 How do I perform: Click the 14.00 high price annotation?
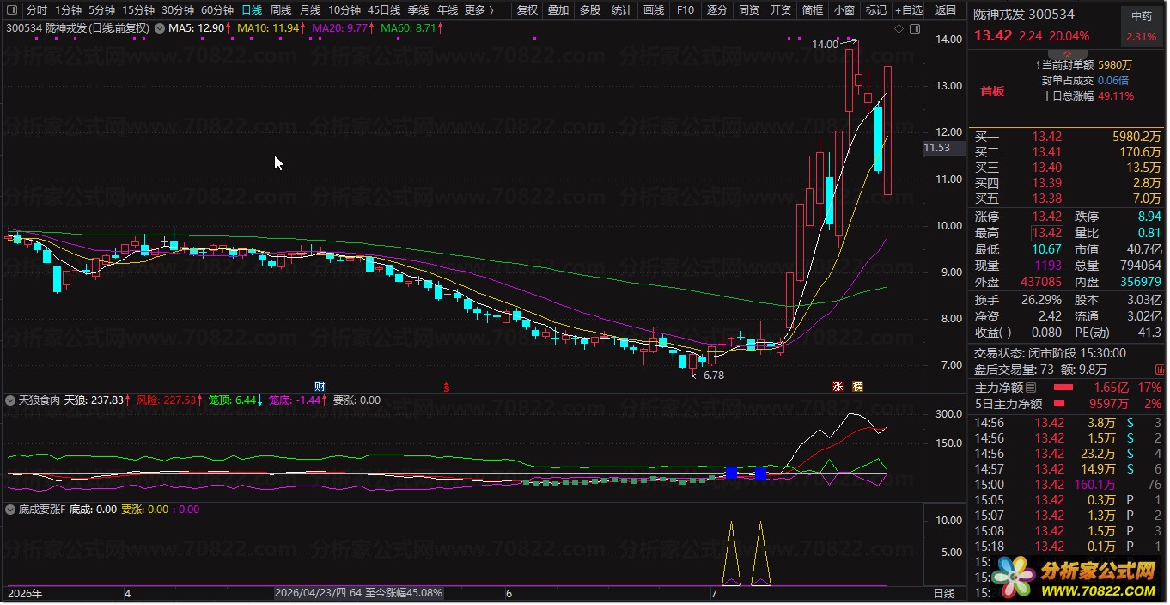pyautogui.click(x=825, y=44)
